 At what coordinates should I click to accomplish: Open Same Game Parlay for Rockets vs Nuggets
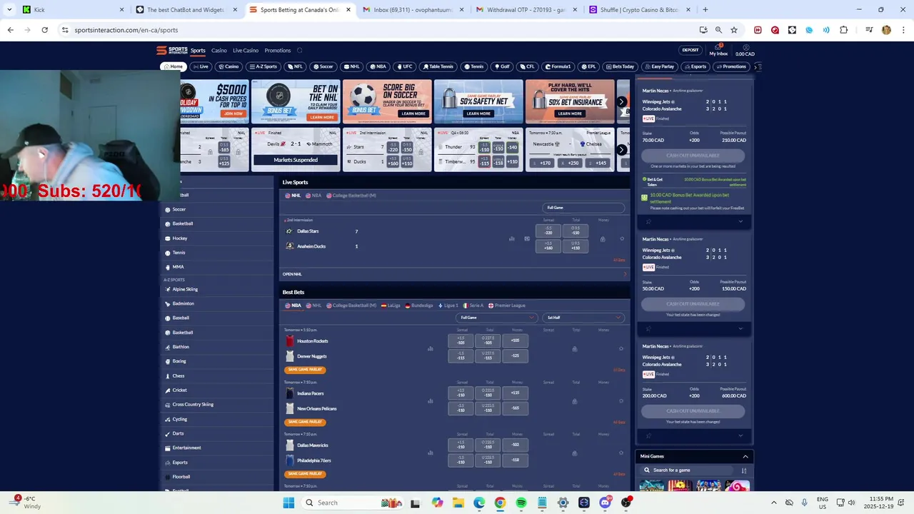[305, 370]
